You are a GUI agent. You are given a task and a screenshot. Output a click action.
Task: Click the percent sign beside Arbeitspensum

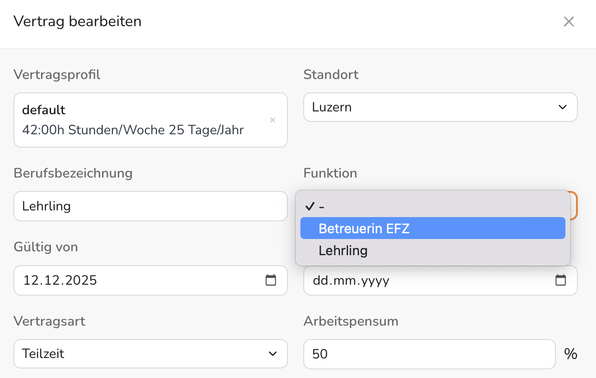point(571,354)
